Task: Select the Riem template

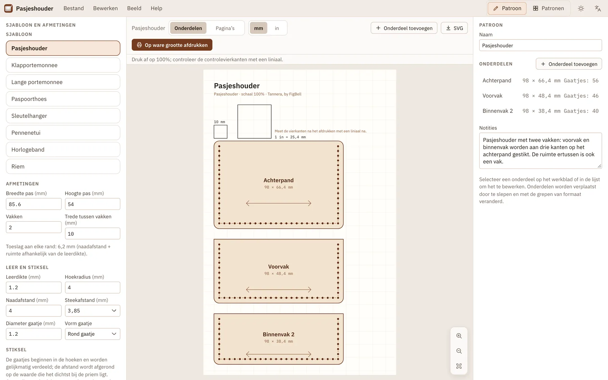Action: 63,167
